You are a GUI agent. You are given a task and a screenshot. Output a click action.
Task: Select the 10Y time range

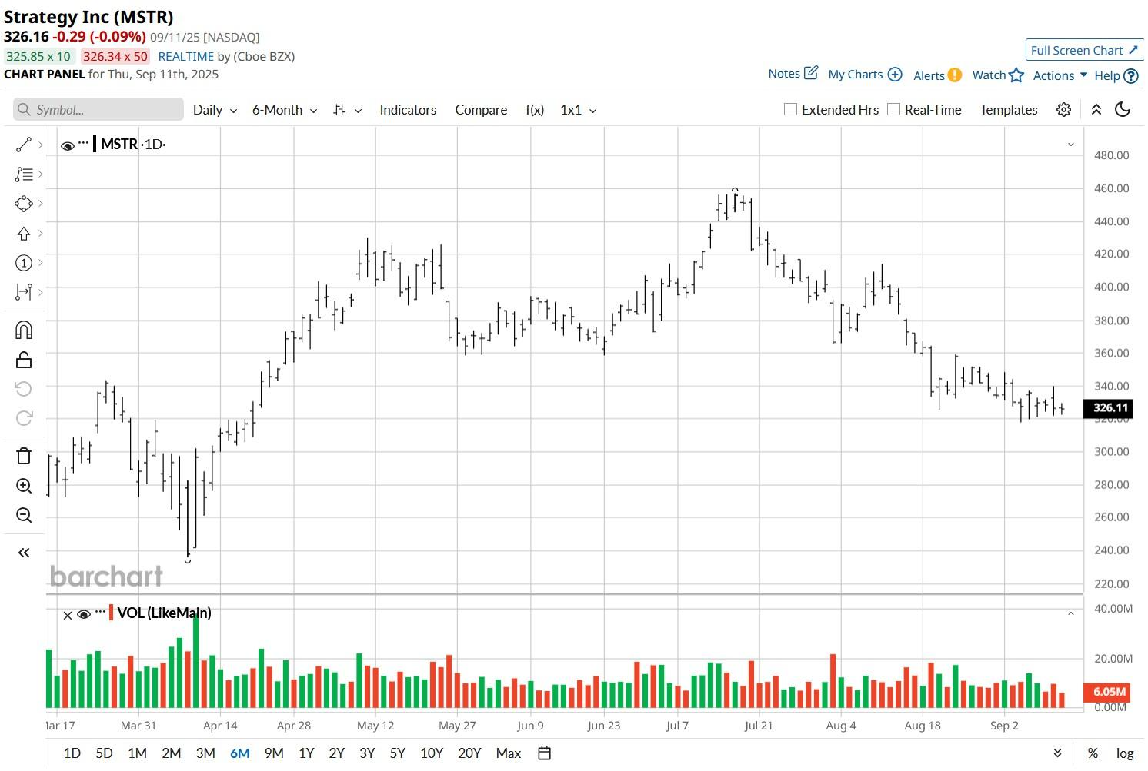click(432, 753)
